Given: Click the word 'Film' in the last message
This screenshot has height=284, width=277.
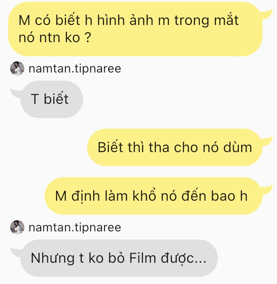Looking at the screenshot, I should coord(143,258).
